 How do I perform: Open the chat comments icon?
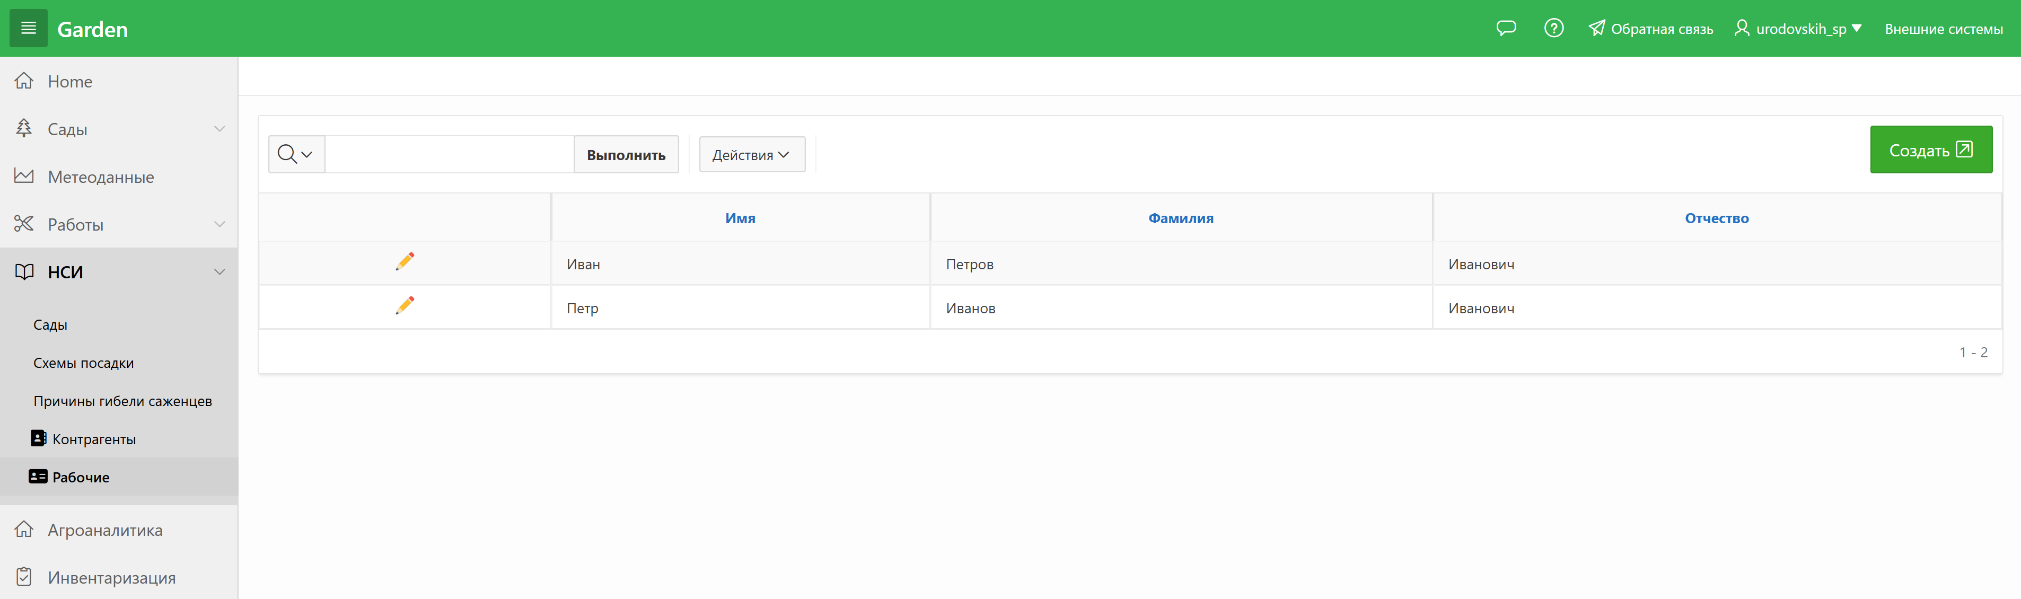[1506, 28]
